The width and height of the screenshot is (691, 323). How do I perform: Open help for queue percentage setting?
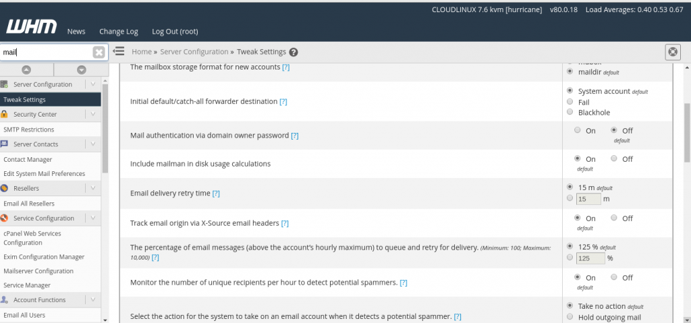click(155, 258)
